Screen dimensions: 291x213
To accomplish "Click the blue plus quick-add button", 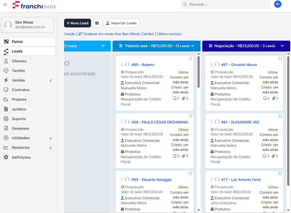I will point(278,4).
